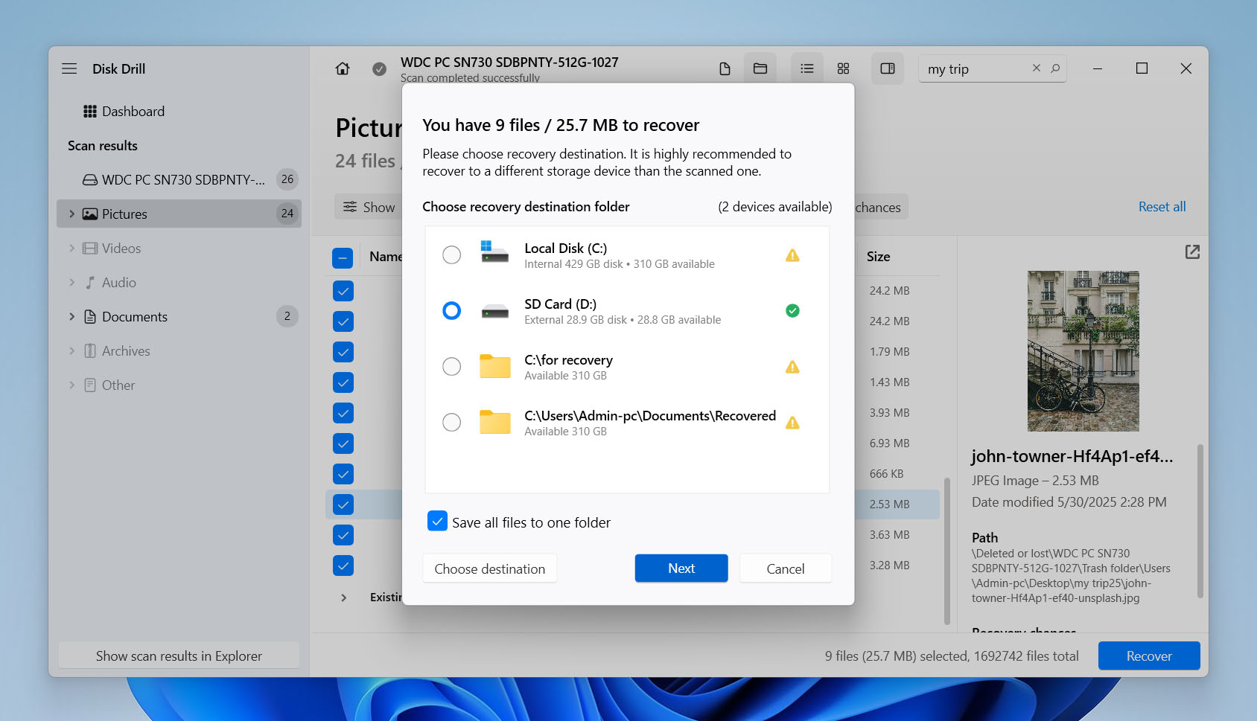Screen dimensions: 1257x721
Task: Switch to file view icon
Action: point(725,68)
